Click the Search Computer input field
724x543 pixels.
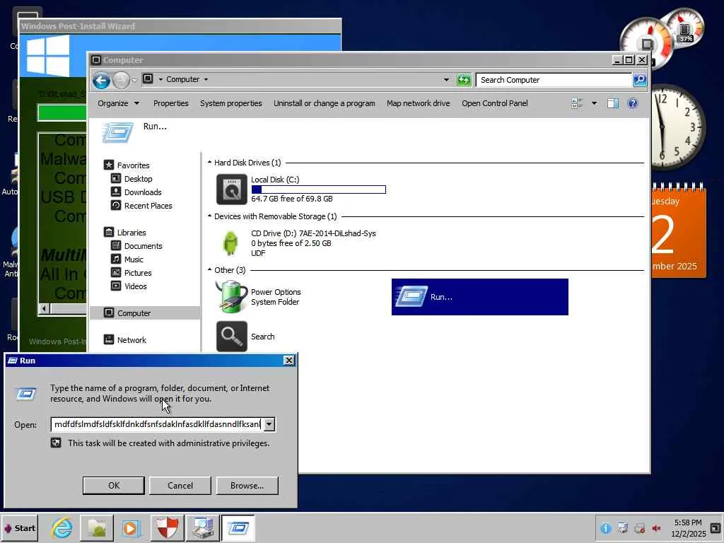click(554, 80)
